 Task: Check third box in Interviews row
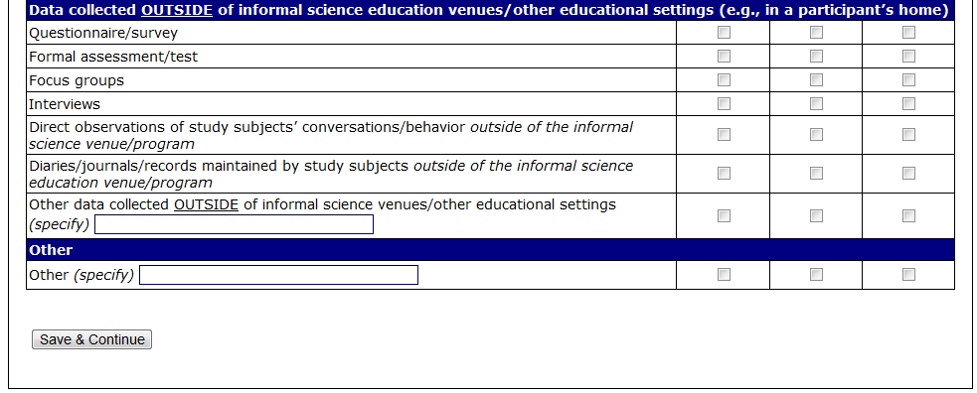click(x=909, y=103)
